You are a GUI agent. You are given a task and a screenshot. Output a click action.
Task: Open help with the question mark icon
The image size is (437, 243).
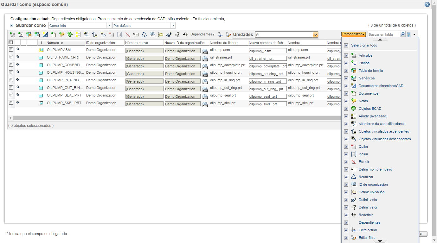pos(427,4)
